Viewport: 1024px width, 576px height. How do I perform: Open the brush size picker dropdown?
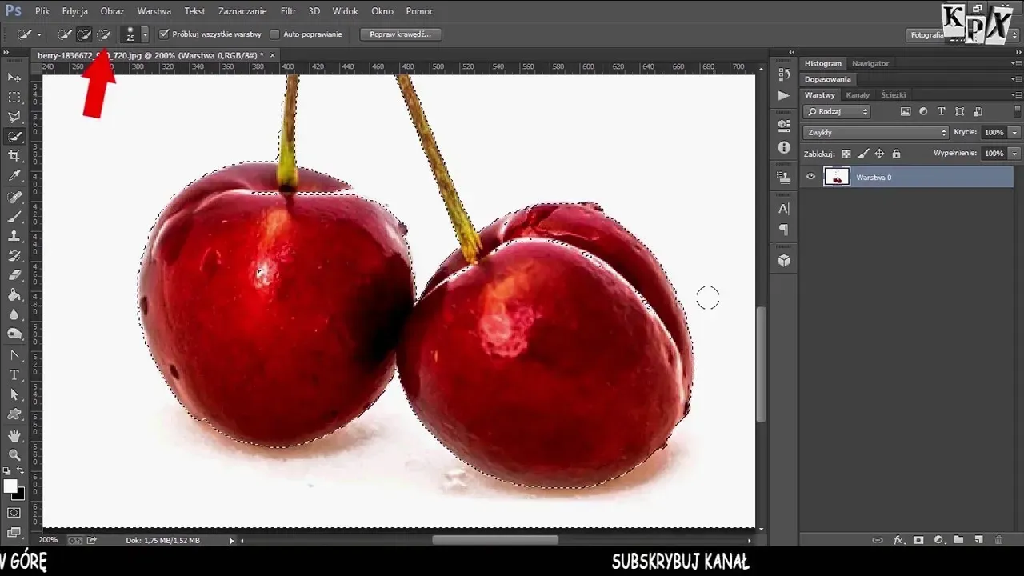(x=145, y=34)
